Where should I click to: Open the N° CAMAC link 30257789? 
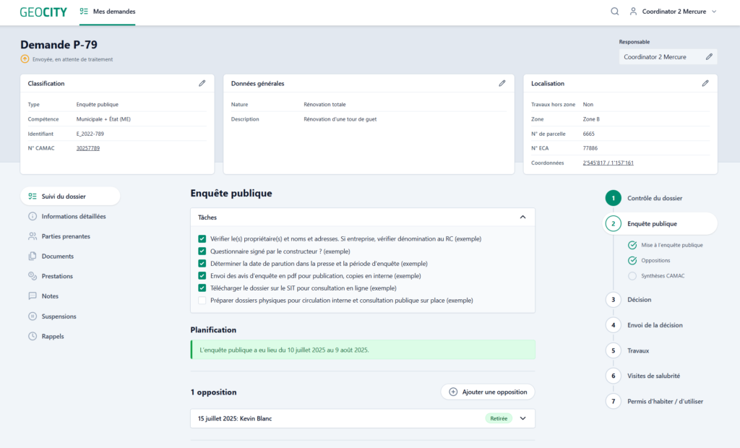(x=88, y=148)
